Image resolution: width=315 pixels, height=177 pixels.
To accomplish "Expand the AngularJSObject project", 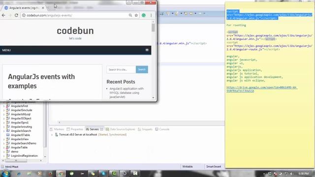I will pyautogui.click(x=4, y=118).
